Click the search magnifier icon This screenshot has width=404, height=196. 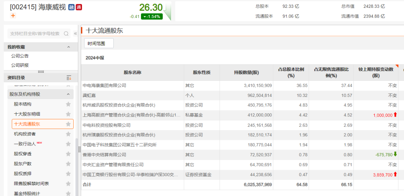coord(66,34)
